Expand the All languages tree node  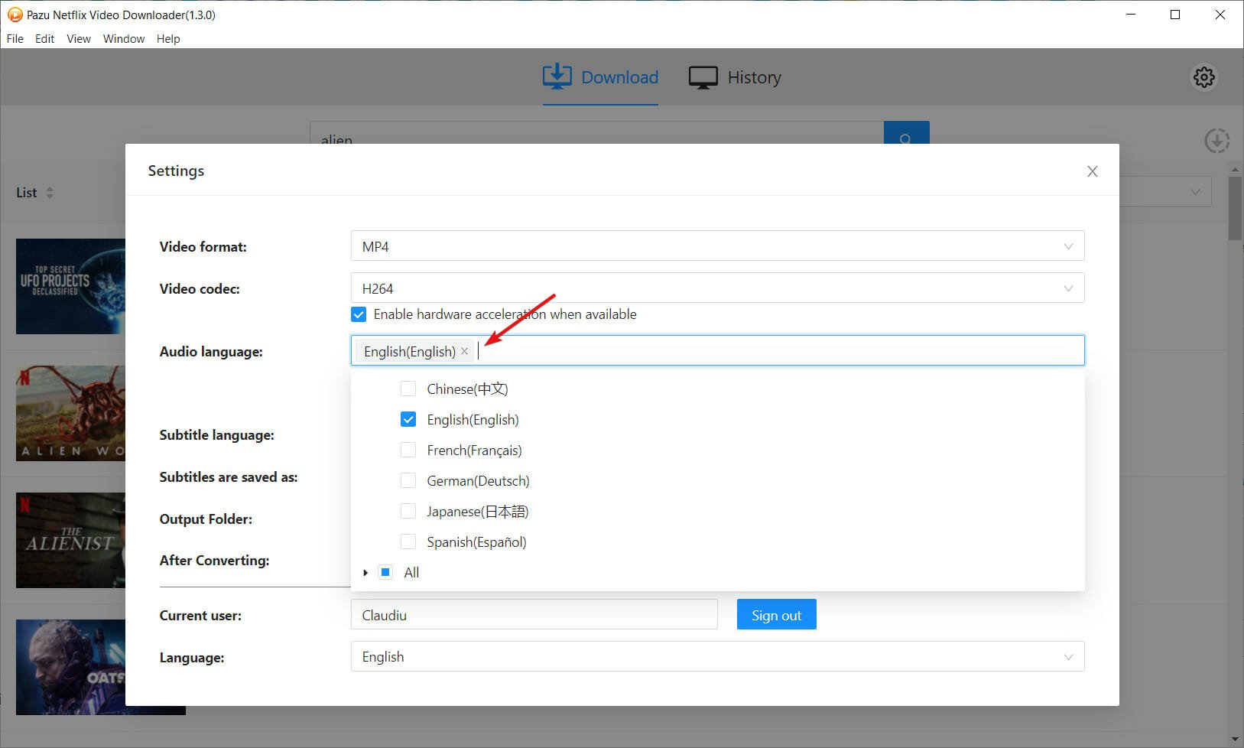pyautogui.click(x=365, y=572)
